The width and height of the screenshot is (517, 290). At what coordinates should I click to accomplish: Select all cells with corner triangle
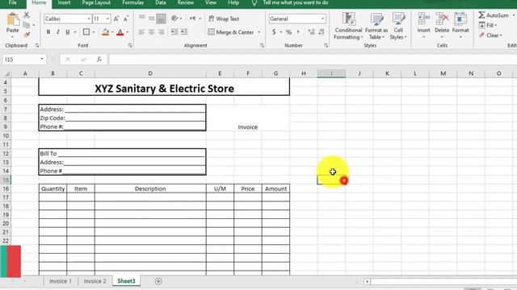pyautogui.click(x=6, y=73)
